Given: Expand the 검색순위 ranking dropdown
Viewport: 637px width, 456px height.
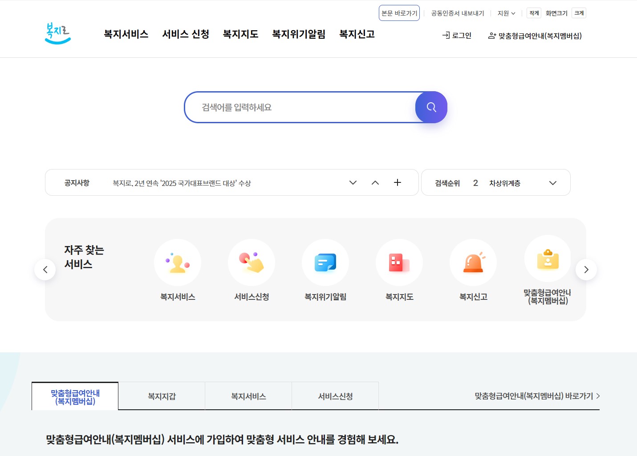Looking at the screenshot, I should pyautogui.click(x=553, y=182).
